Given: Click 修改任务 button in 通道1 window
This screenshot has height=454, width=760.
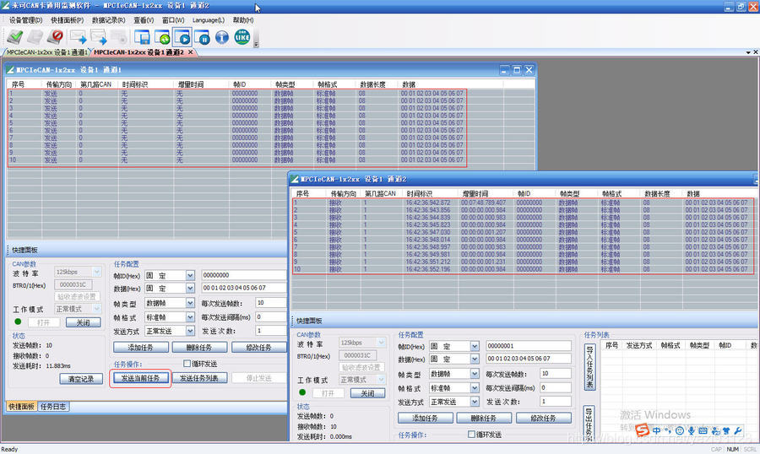Looking at the screenshot, I should [259, 347].
